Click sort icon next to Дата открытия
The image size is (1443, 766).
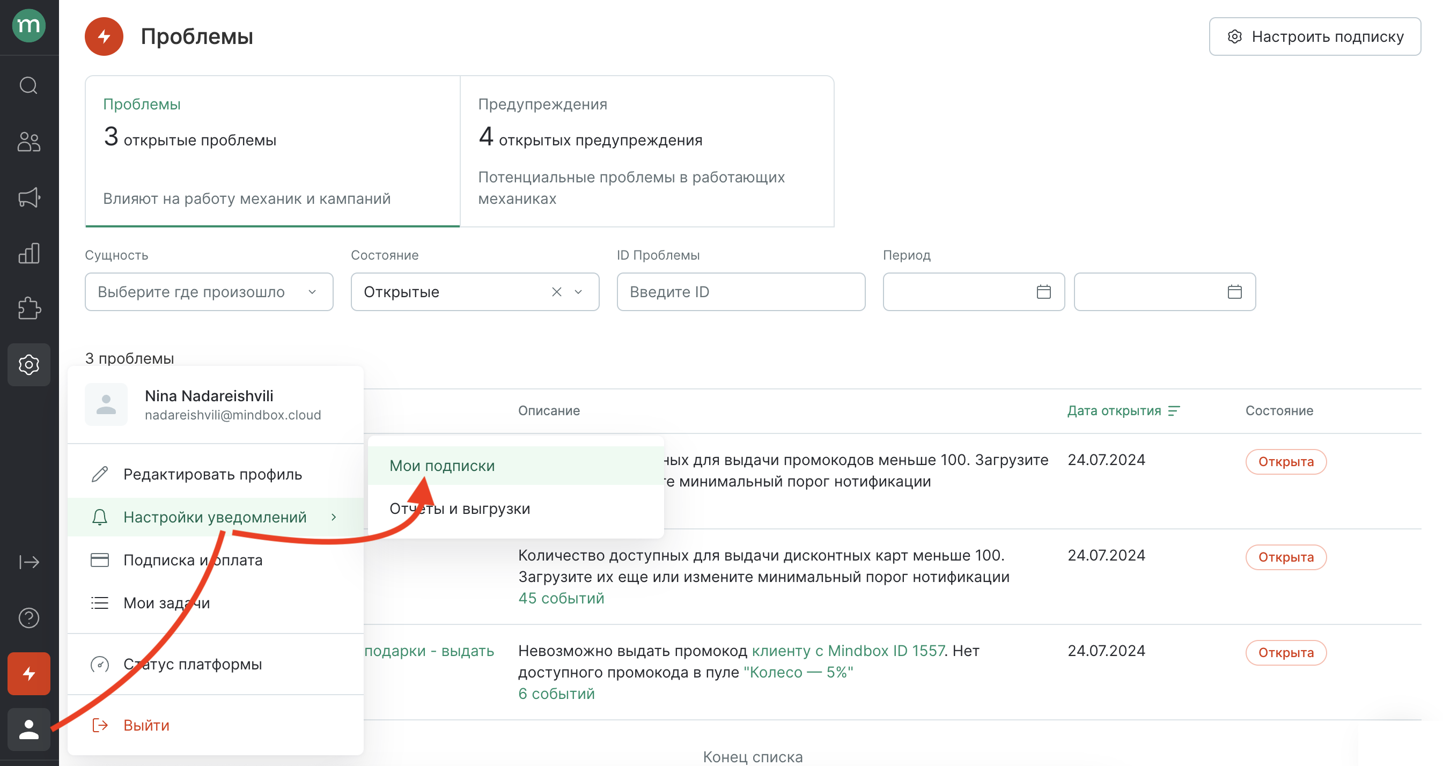point(1174,411)
